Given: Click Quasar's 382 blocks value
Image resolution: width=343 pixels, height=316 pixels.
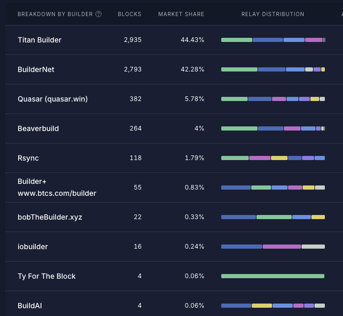Looking at the screenshot, I should click(135, 99).
